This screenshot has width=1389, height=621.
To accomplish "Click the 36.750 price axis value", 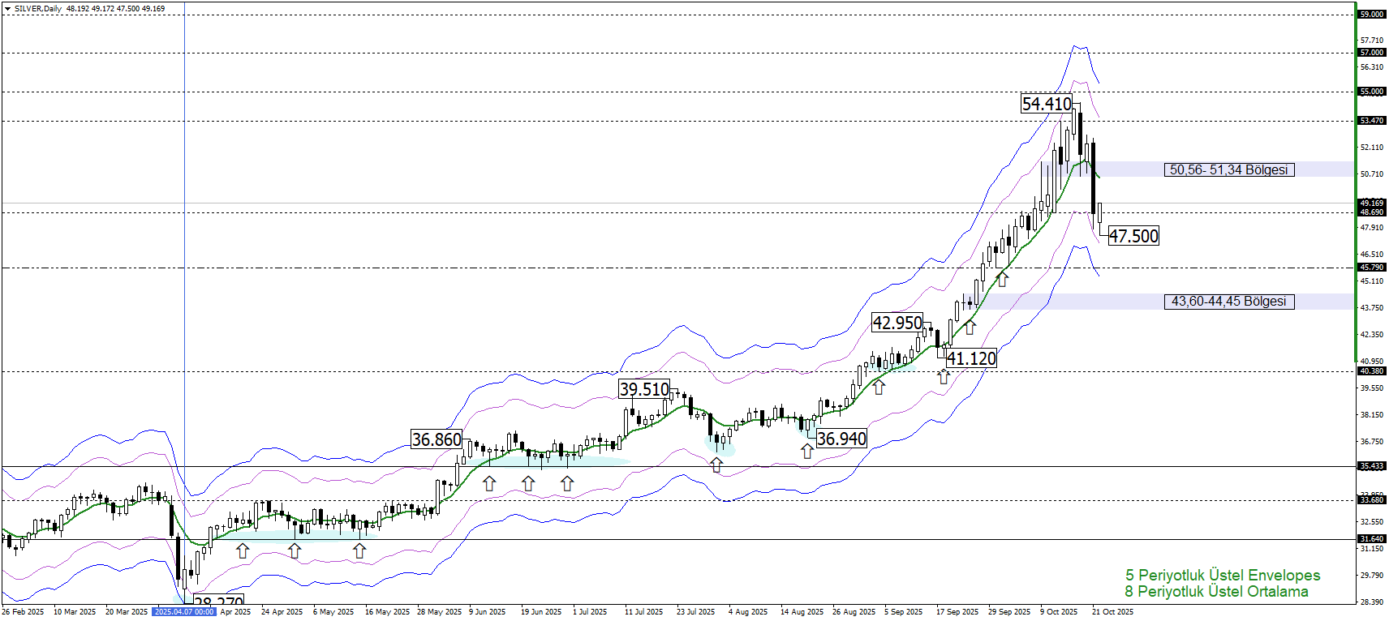I will click(1372, 442).
